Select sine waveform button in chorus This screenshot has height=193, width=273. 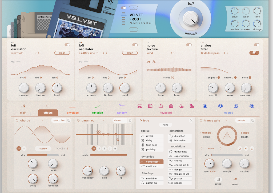point(19,148)
